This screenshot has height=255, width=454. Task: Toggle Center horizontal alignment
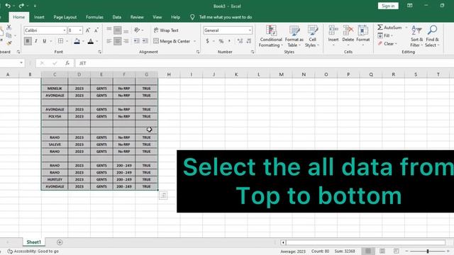(x=118, y=41)
